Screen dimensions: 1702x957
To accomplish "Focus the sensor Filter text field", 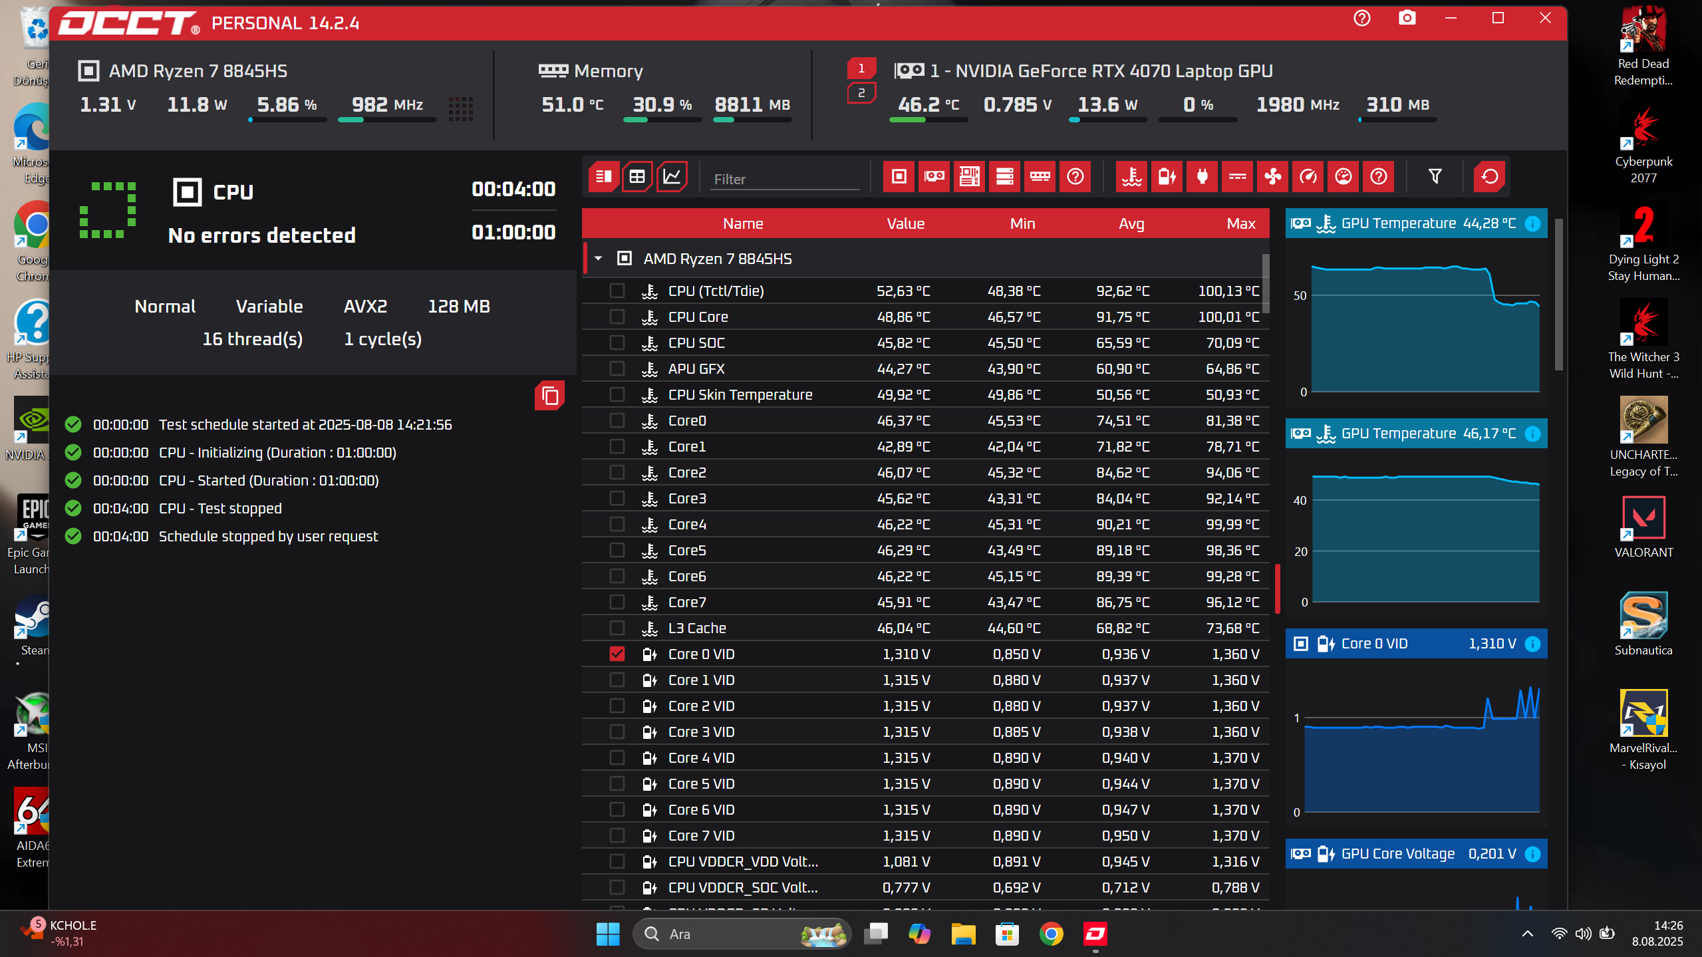I will coord(785,179).
